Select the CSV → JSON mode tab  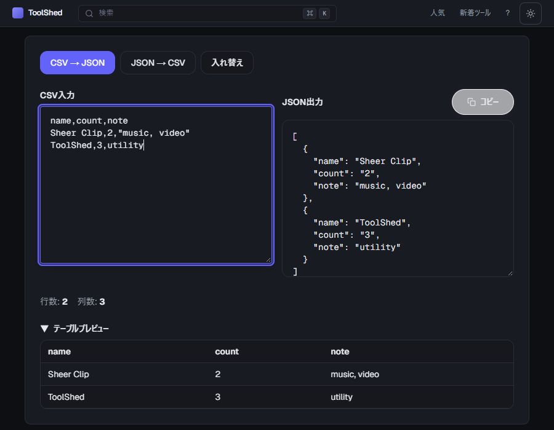point(78,63)
